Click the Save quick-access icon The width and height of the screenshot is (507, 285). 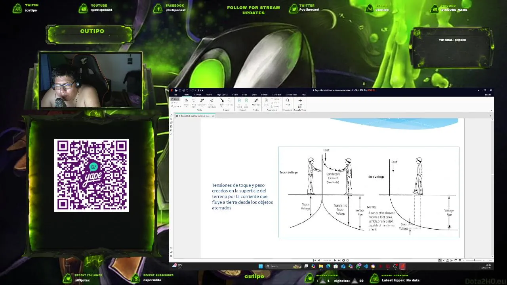coord(180,90)
